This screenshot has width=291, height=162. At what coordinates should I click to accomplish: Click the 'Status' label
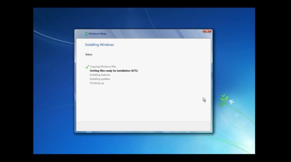89,55
